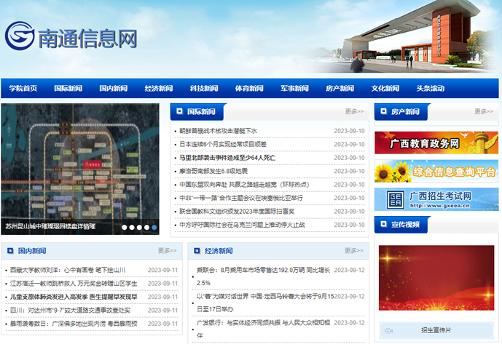Click the 南通信息网 site logo
This screenshot has width=502, height=344.
point(71,36)
